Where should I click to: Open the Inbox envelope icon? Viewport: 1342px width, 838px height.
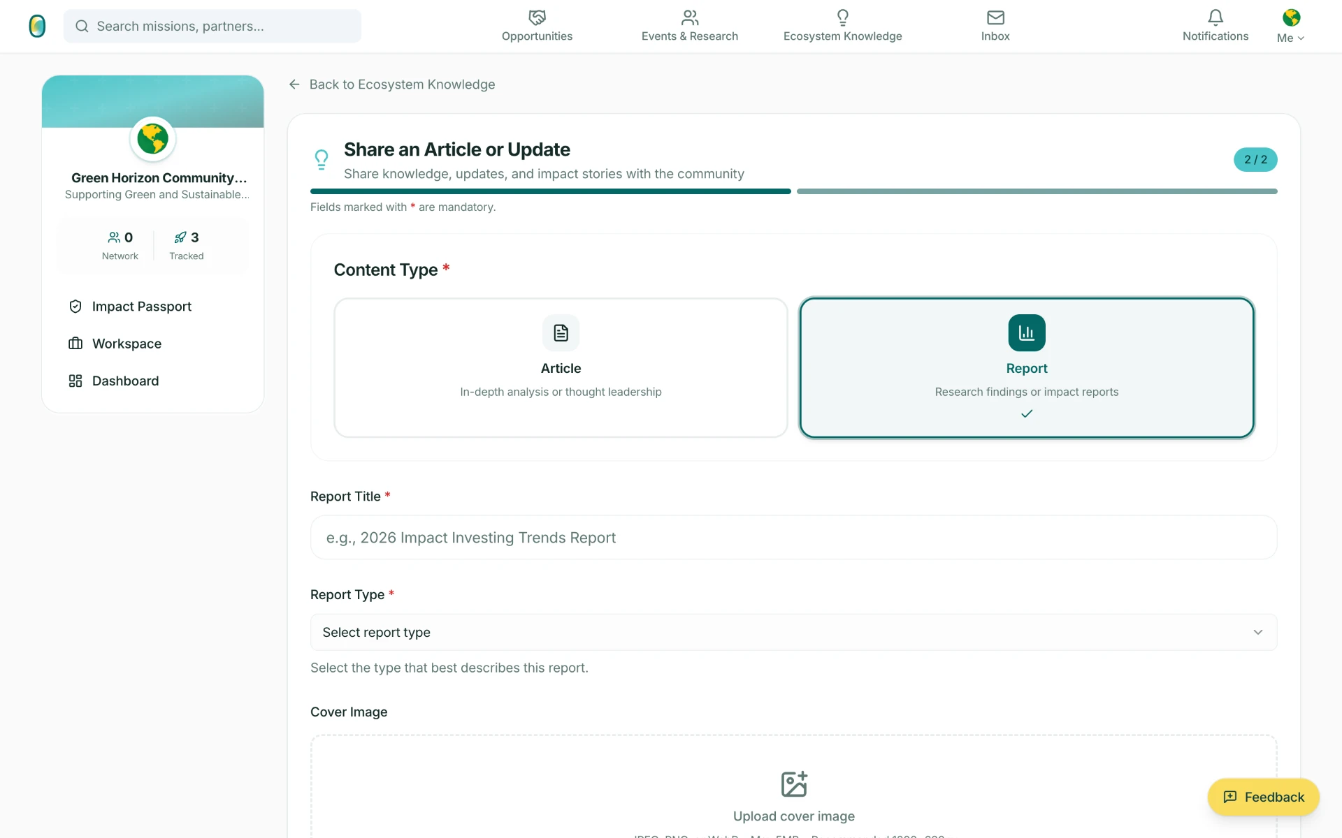pos(995,17)
